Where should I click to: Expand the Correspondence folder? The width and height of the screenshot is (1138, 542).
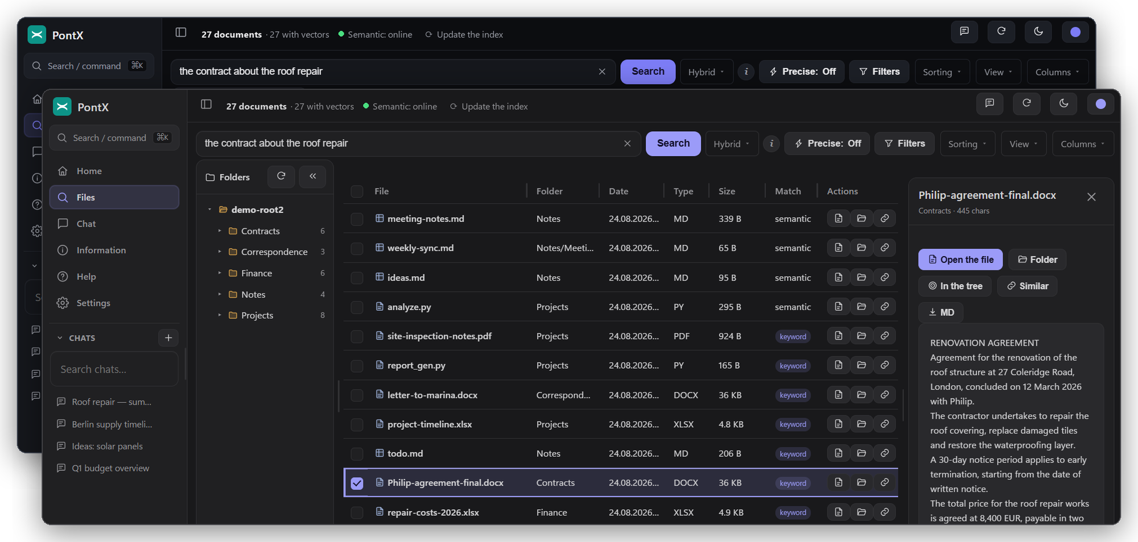point(220,252)
